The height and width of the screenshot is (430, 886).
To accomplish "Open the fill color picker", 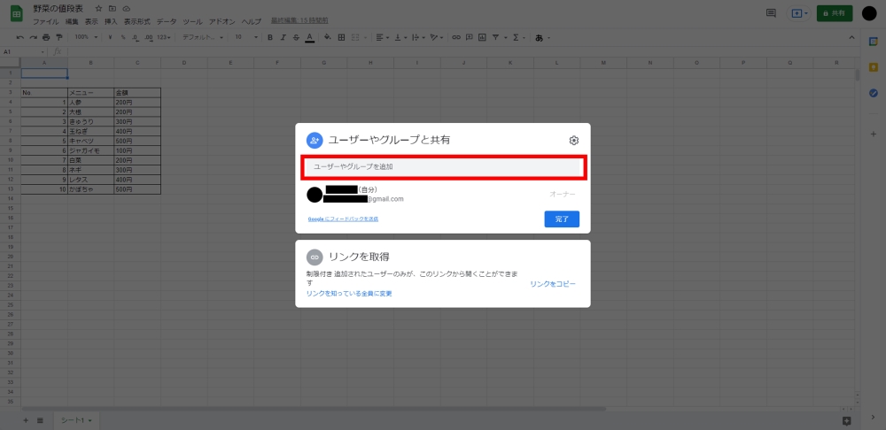I will pyautogui.click(x=327, y=37).
